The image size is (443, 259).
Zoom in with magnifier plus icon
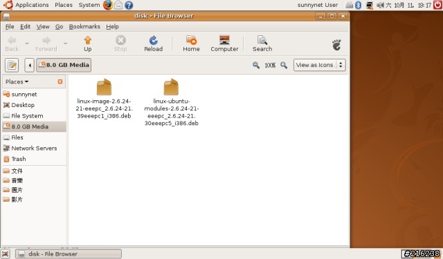click(x=284, y=65)
